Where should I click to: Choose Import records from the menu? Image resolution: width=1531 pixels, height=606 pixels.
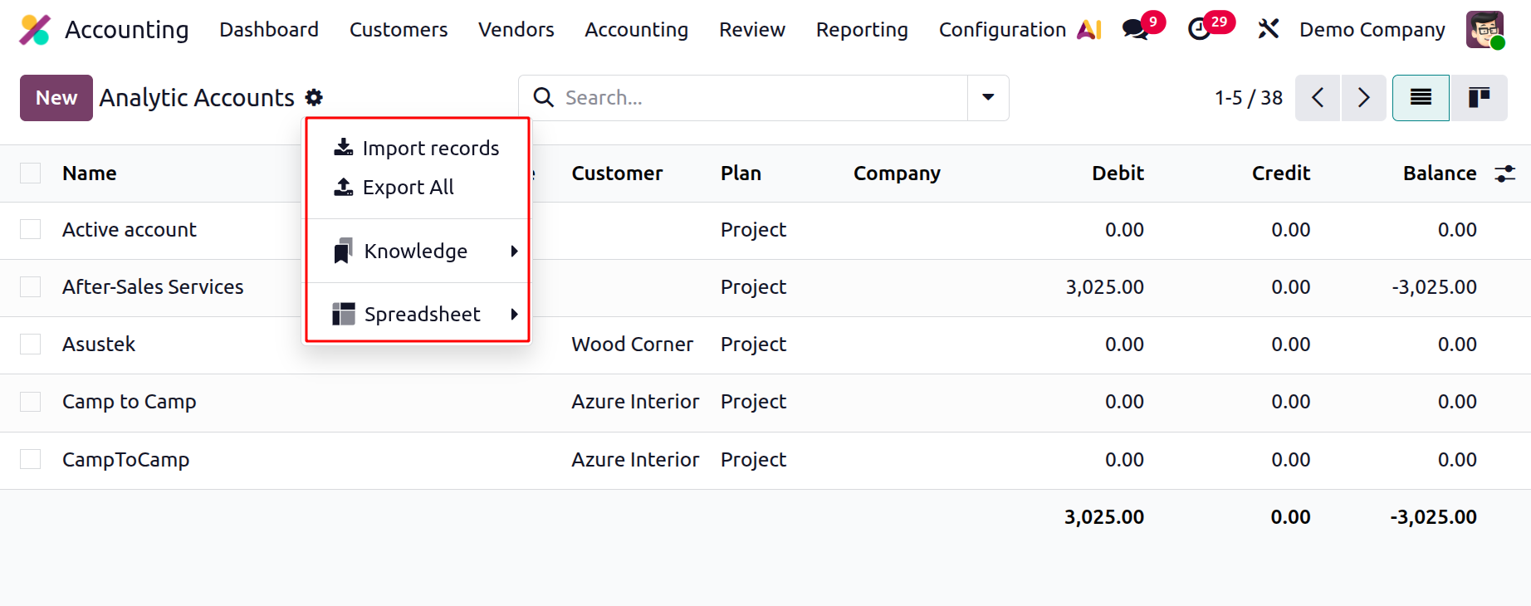pos(418,148)
